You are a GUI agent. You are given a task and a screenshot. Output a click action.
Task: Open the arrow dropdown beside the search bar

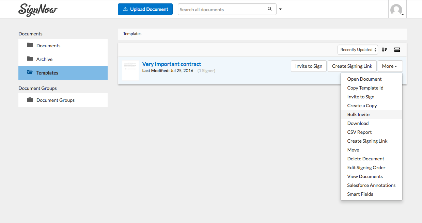click(x=280, y=9)
